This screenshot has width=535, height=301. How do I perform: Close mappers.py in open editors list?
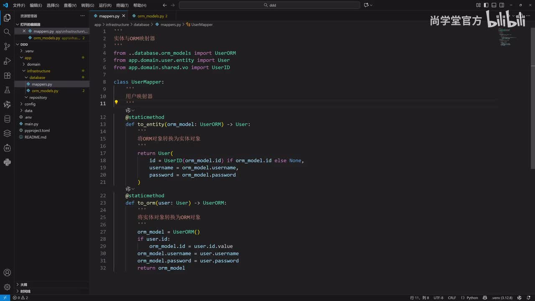24,31
